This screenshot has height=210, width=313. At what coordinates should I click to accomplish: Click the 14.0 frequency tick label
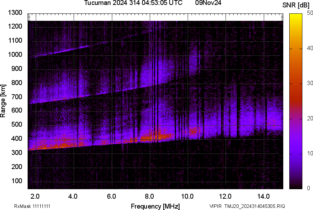pos(263,197)
